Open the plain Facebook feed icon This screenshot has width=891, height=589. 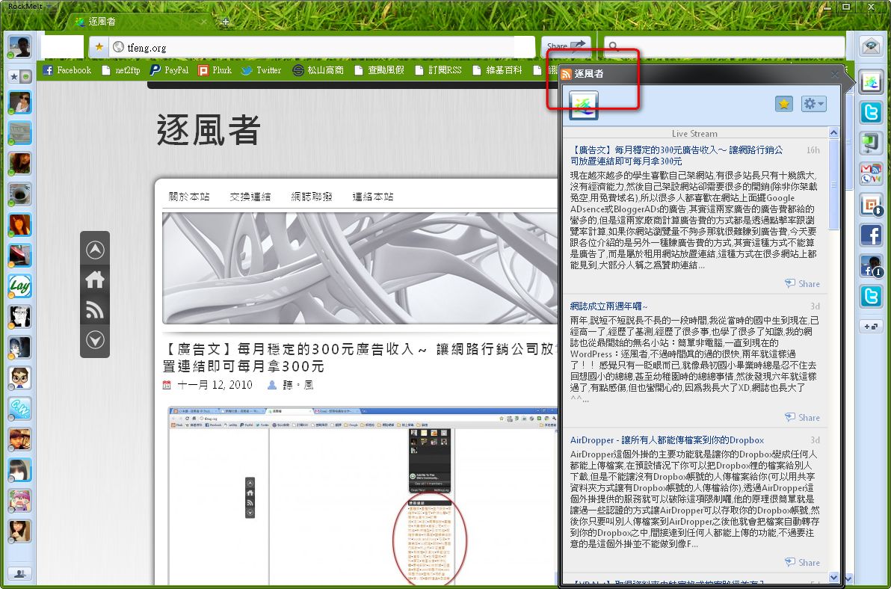pos(871,235)
